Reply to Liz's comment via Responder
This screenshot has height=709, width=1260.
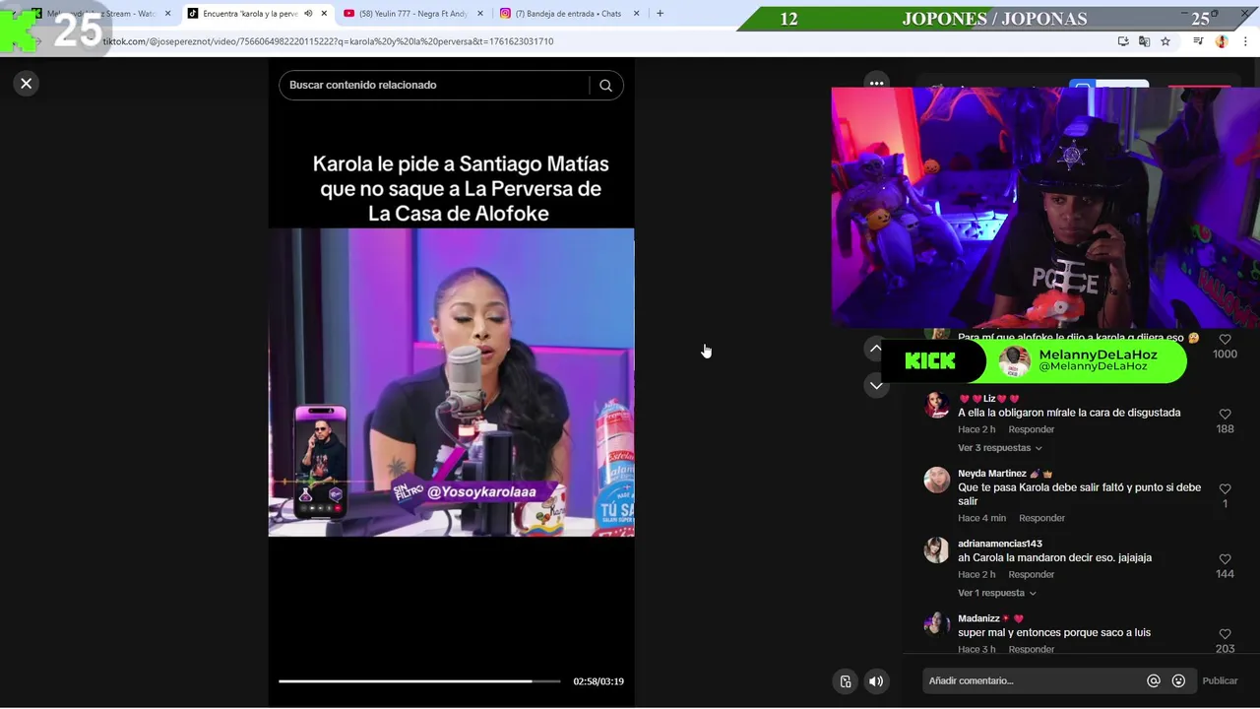[1032, 429]
